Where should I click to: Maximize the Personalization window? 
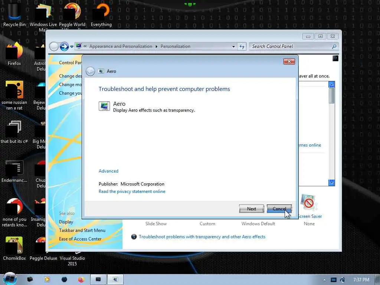pyautogui.click(x=320, y=36)
